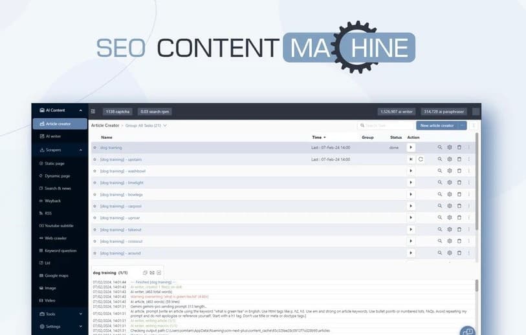
Task: Star the [dog training] - bowlegs task
Action: point(95,194)
